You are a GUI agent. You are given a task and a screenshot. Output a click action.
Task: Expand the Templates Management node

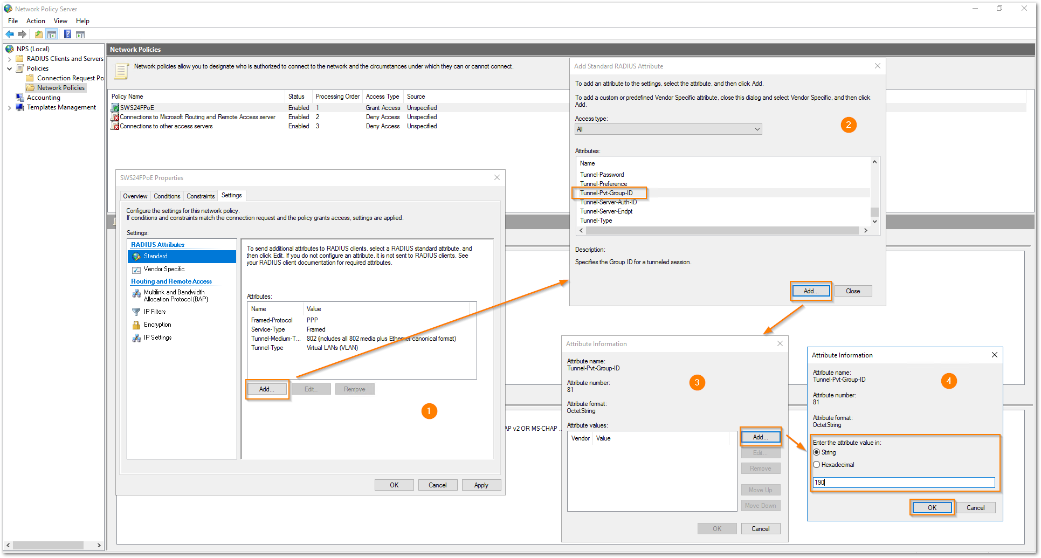pos(9,108)
